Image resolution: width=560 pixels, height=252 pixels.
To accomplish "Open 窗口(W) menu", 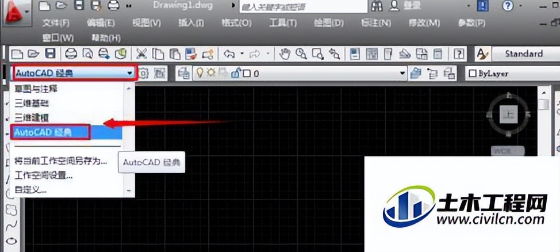I will tap(58, 37).
